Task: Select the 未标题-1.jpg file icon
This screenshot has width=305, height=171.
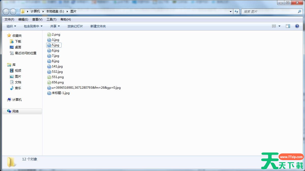Action: coord(49,93)
